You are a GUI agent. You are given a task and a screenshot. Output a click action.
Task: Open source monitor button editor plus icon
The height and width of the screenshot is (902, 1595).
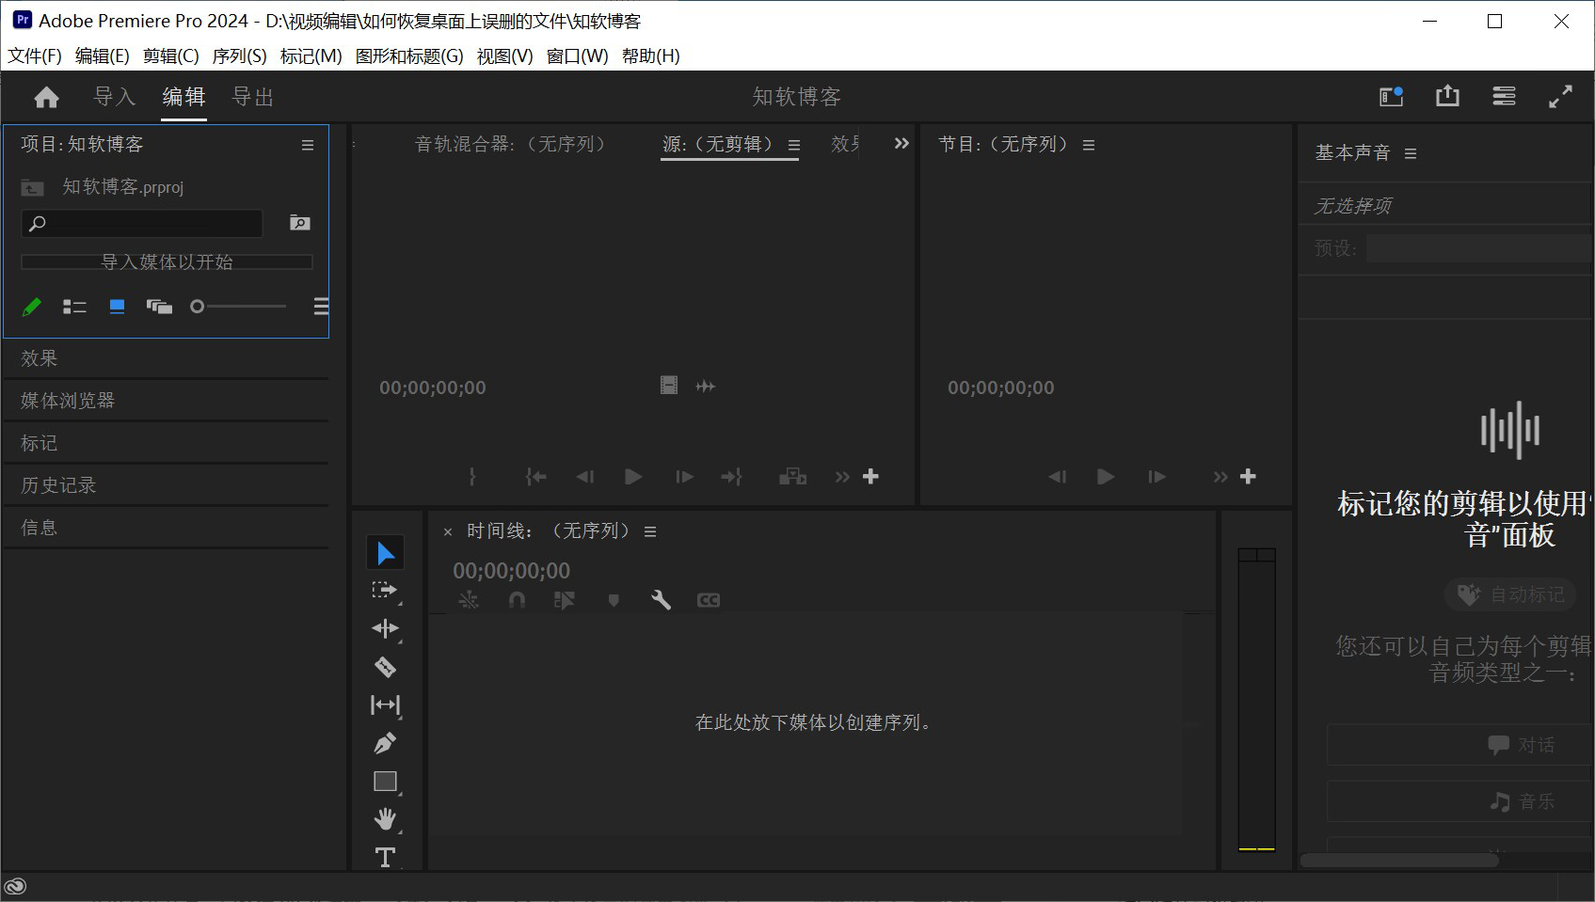pos(870,477)
